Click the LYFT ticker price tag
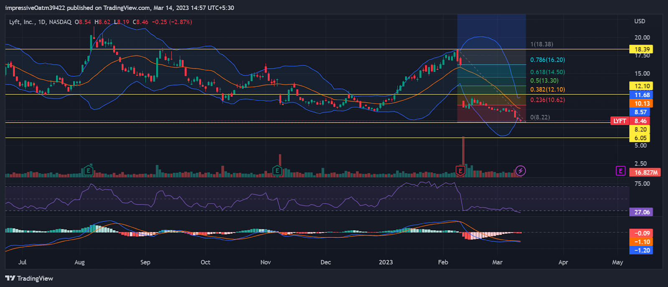The width and height of the screenshot is (668, 287). (620, 121)
